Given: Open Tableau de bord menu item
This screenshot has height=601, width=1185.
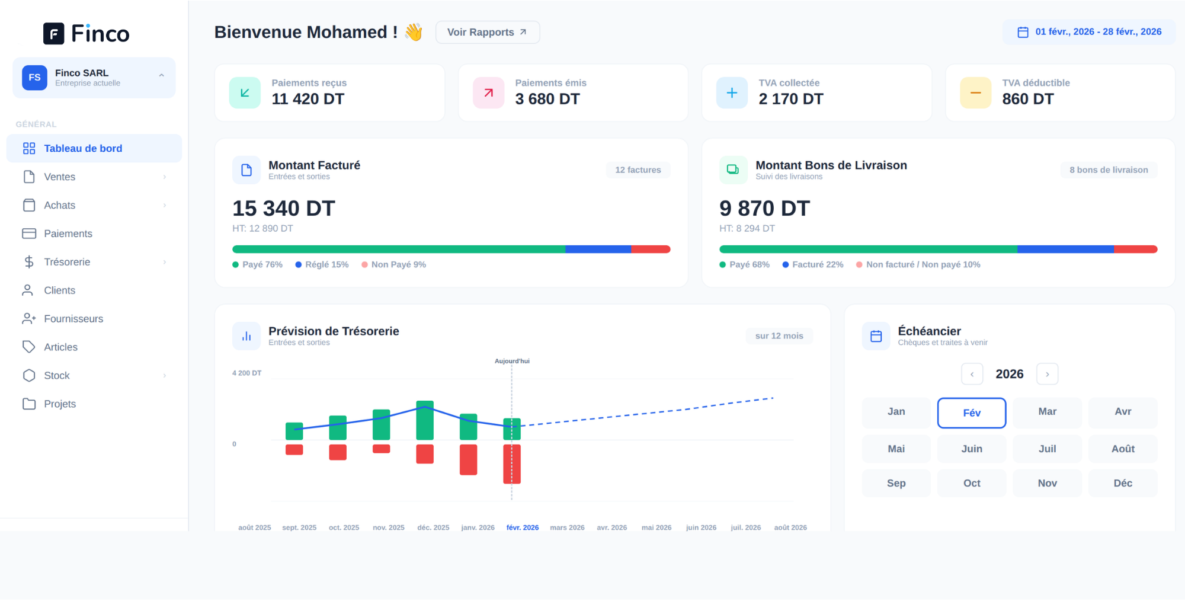Looking at the screenshot, I should [94, 148].
